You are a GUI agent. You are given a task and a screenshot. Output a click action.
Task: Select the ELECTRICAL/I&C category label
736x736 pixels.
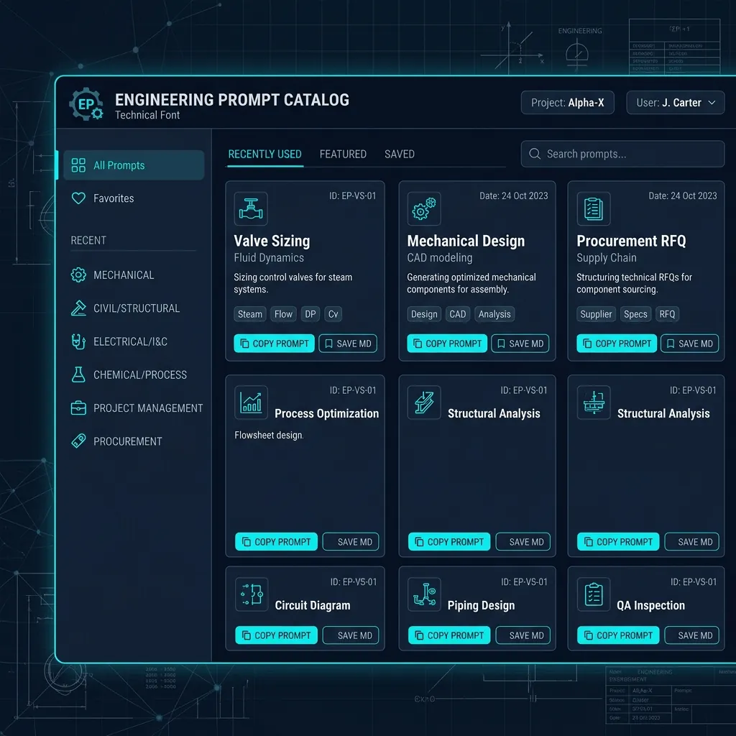point(130,341)
